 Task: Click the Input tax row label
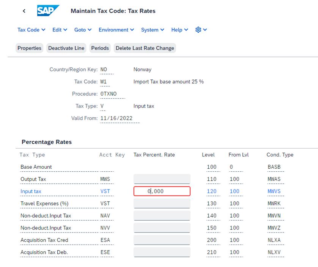[31, 191]
